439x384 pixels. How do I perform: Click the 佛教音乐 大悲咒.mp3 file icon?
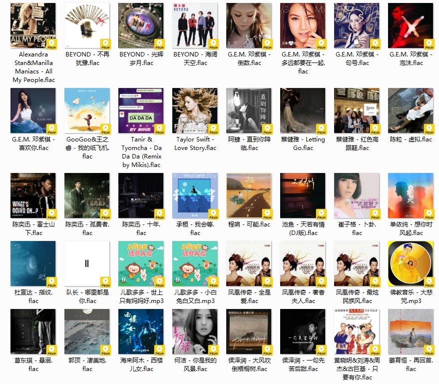[411, 263]
